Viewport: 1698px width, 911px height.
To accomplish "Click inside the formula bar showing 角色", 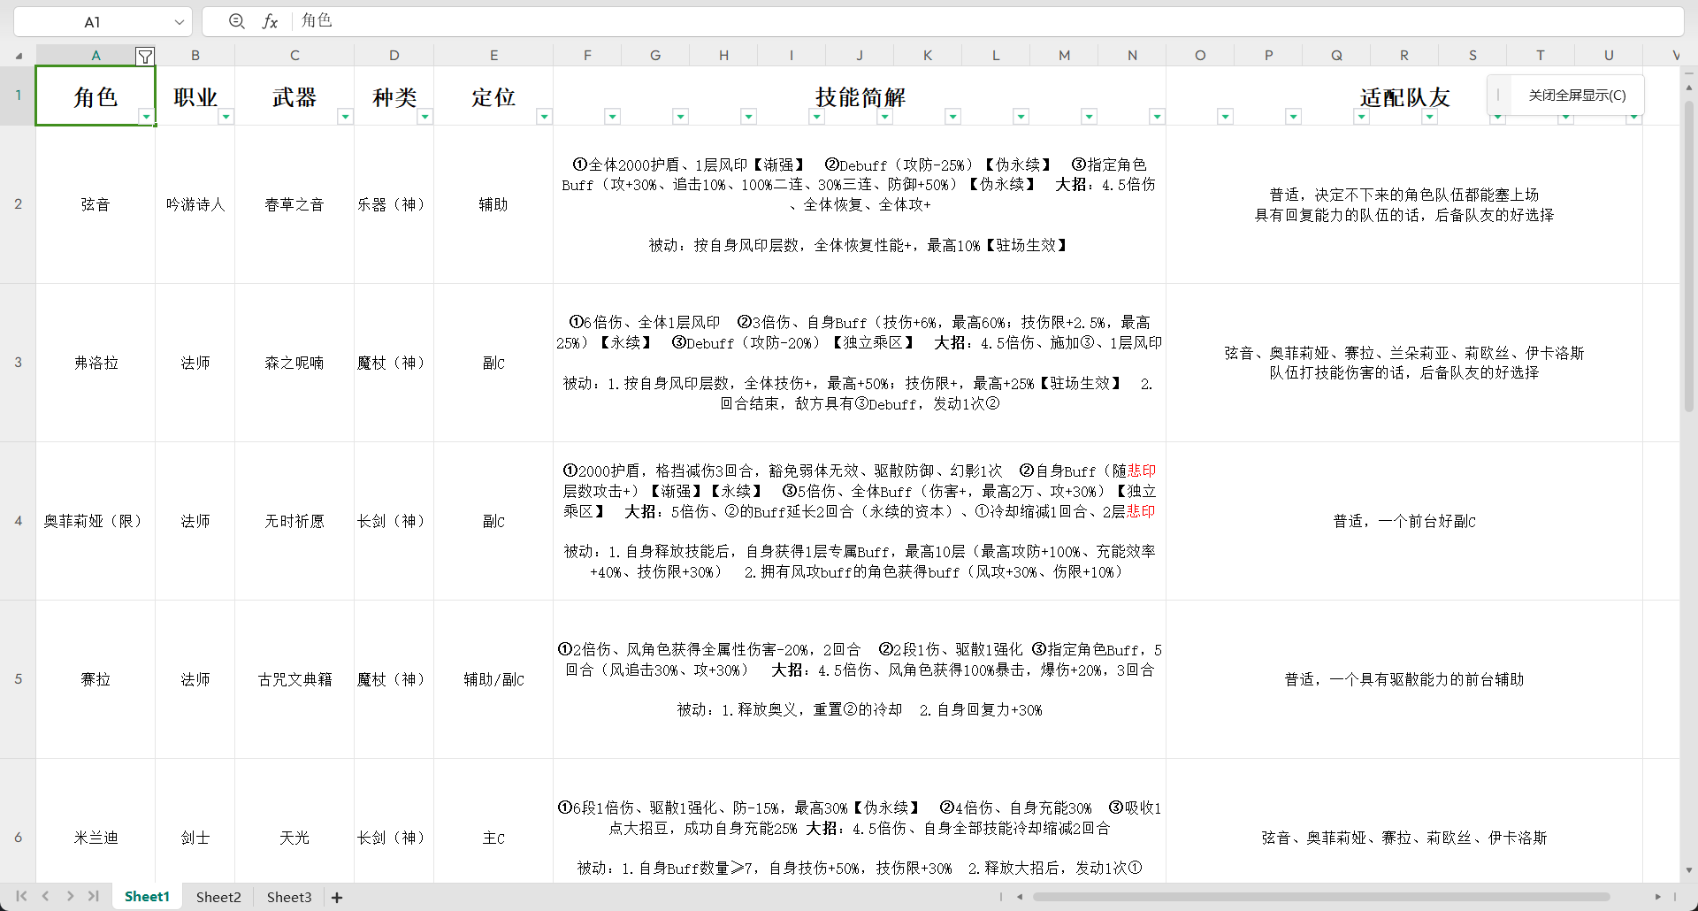I will tap(531, 21).
